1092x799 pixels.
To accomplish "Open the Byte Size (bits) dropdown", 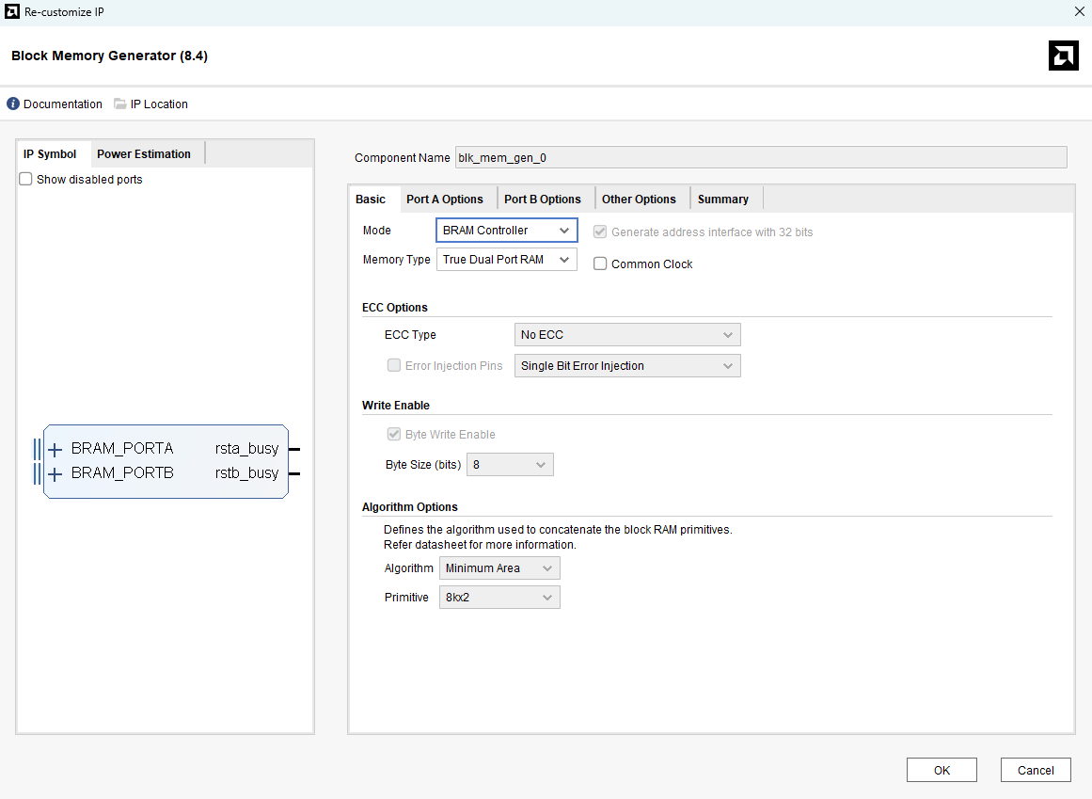I will [x=510, y=465].
